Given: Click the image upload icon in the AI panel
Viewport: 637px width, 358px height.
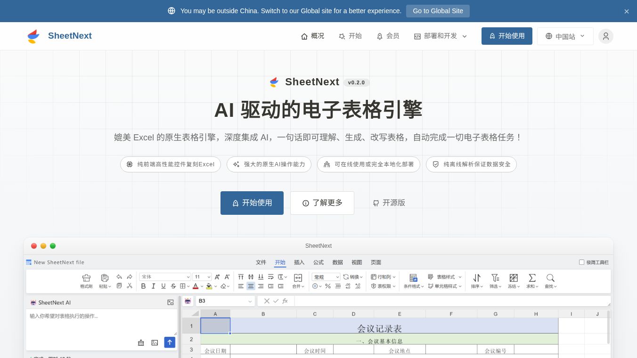Looking at the screenshot, I should point(155,342).
